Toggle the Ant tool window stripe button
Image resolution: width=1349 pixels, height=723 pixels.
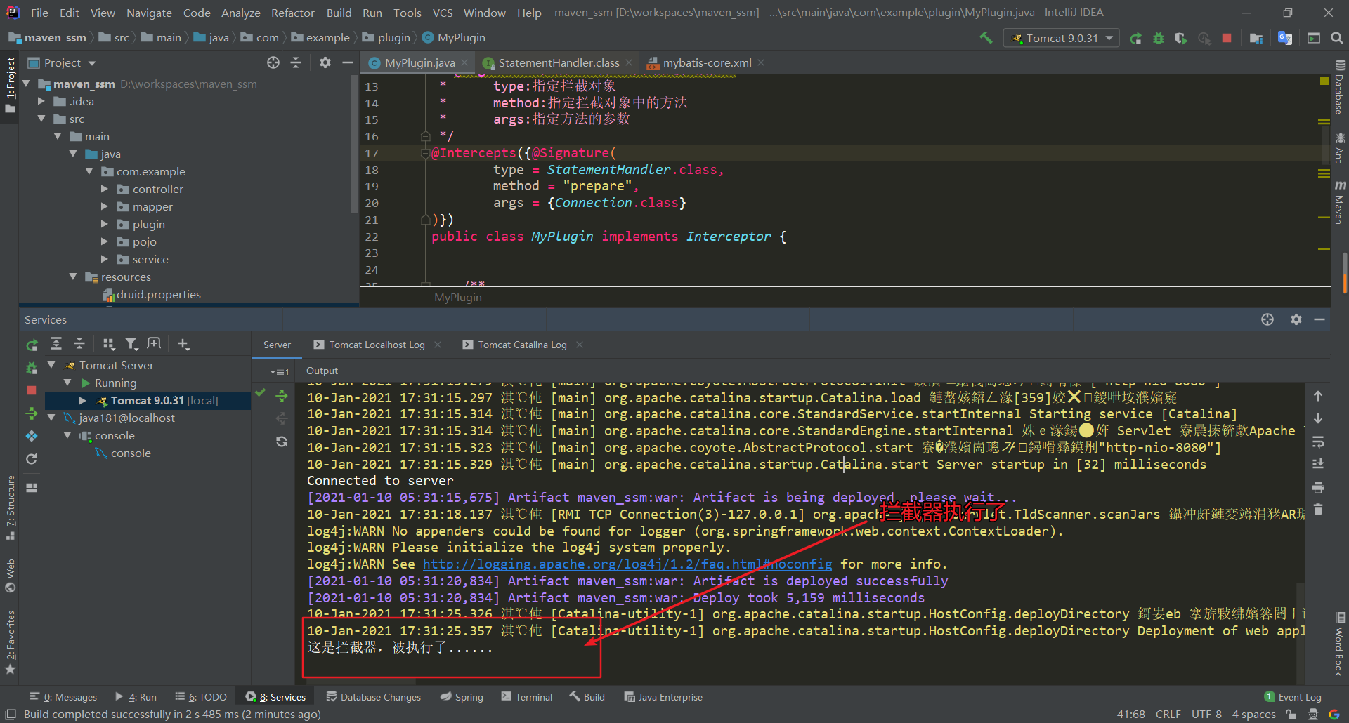1340,148
